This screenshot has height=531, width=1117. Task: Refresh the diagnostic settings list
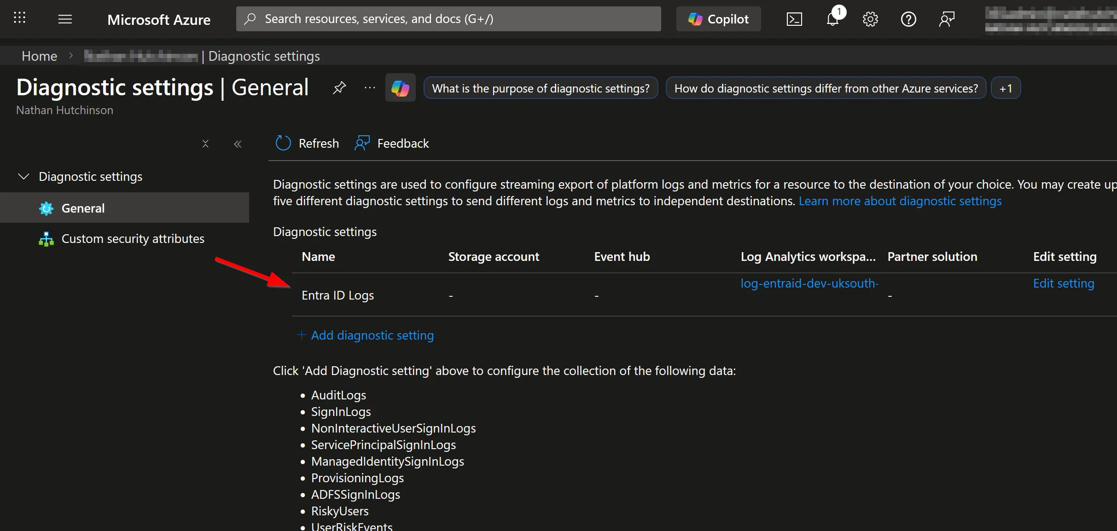coord(307,144)
